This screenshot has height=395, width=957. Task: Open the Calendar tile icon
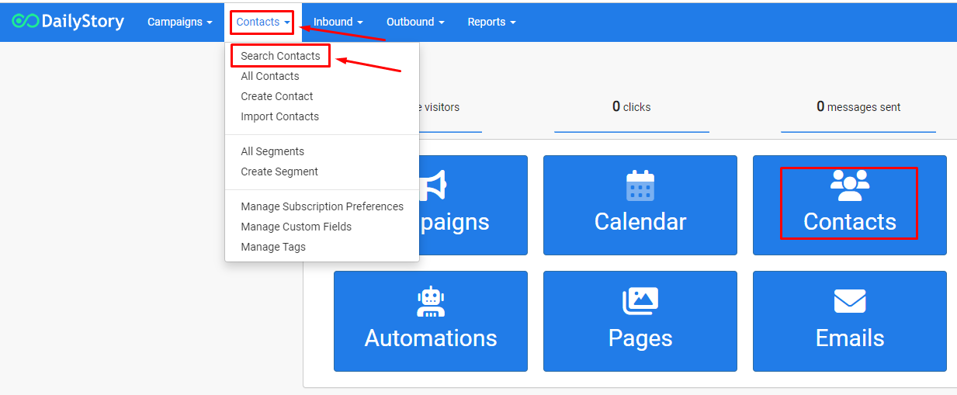[x=640, y=186]
